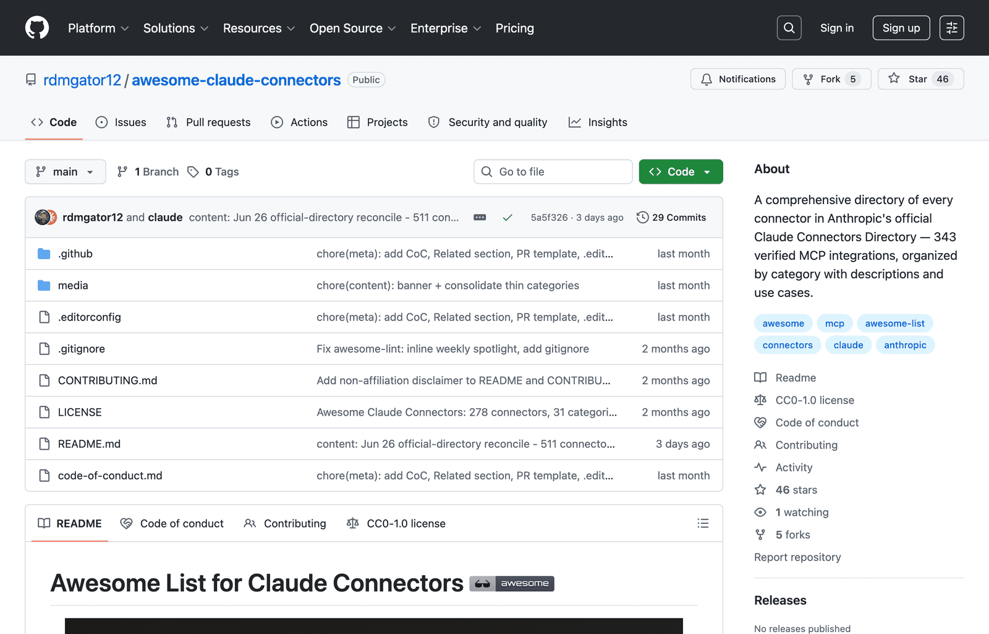Click the connectors topic tag
The image size is (989, 634).
pyautogui.click(x=787, y=345)
